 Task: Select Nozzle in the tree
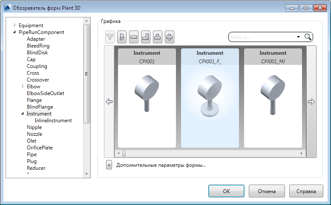(35, 134)
